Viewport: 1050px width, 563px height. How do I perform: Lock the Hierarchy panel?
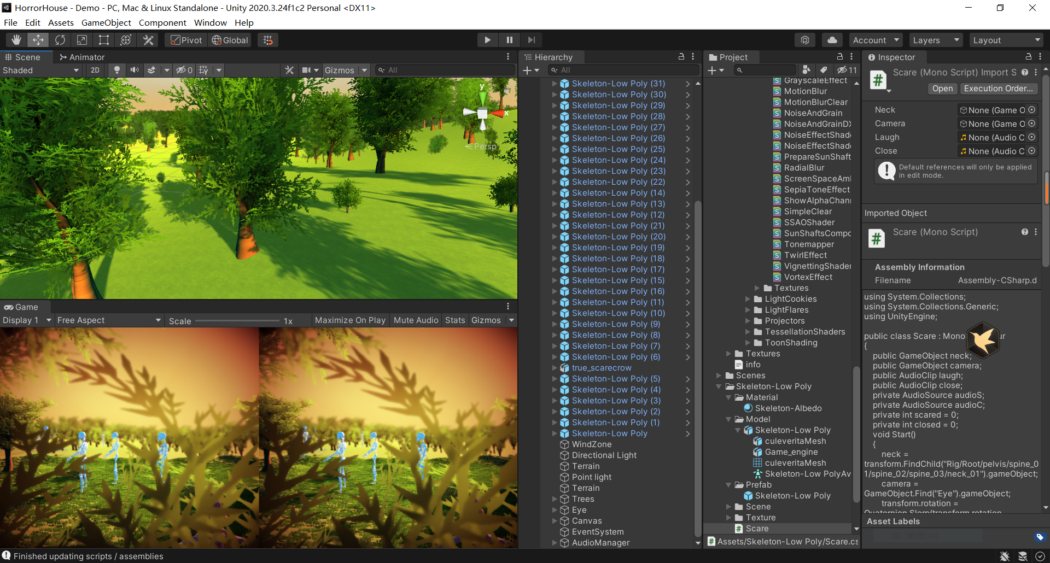(x=681, y=56)
